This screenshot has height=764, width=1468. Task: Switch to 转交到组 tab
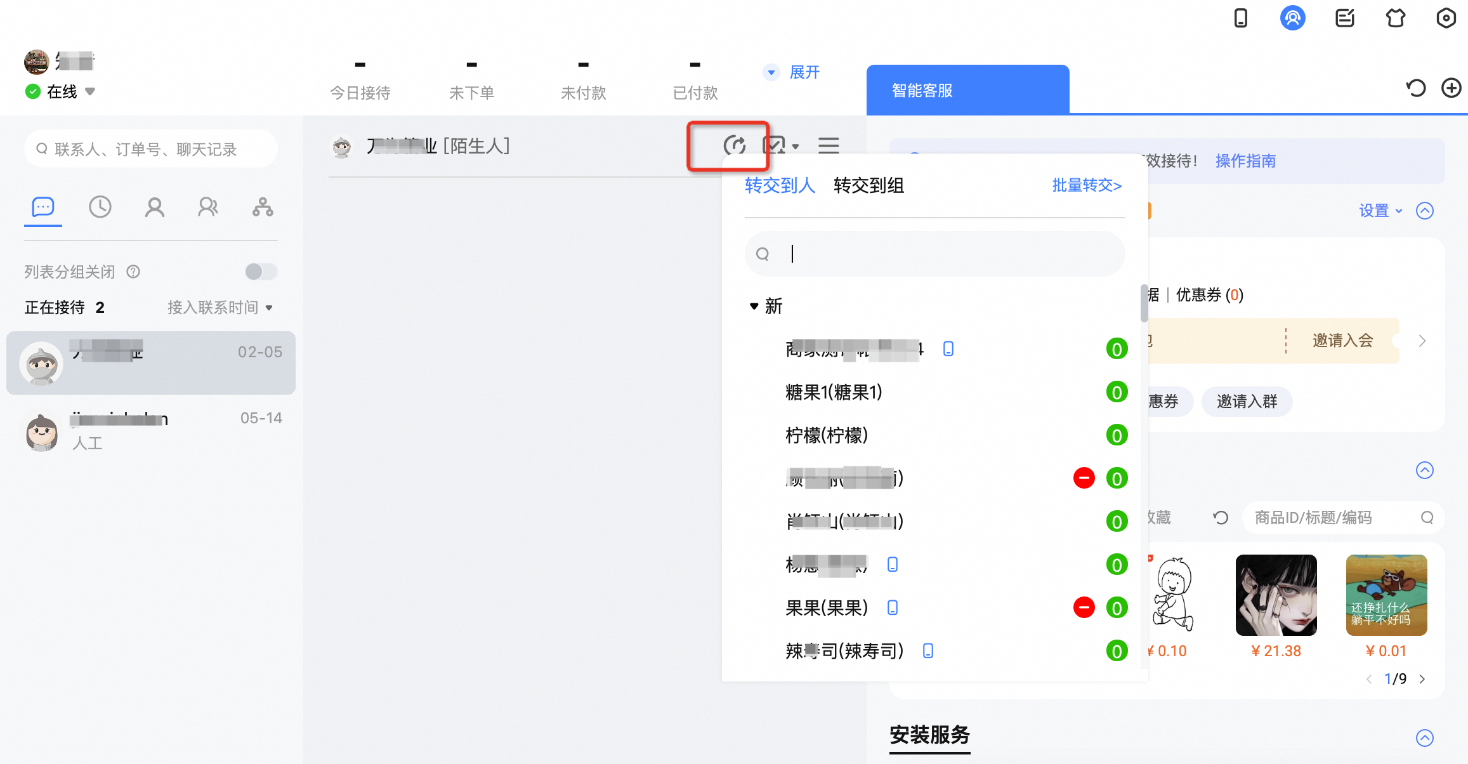coord(868,185)
